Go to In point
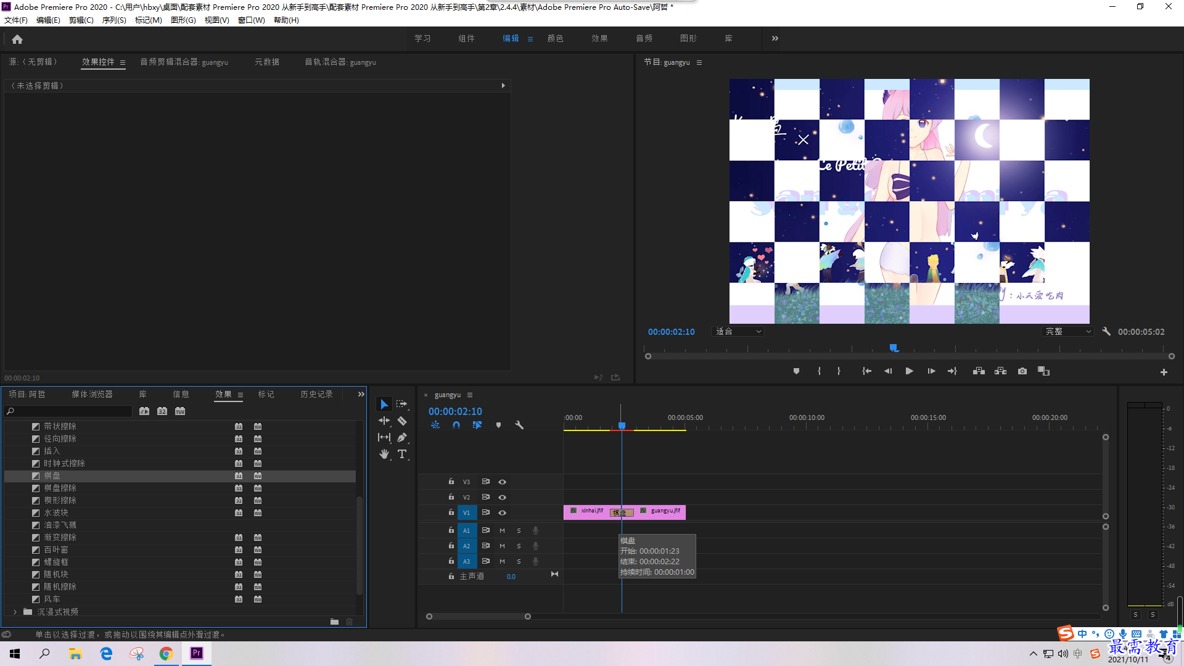The image size is (1184, 666). pyautogui.click(x=866, y=371)
